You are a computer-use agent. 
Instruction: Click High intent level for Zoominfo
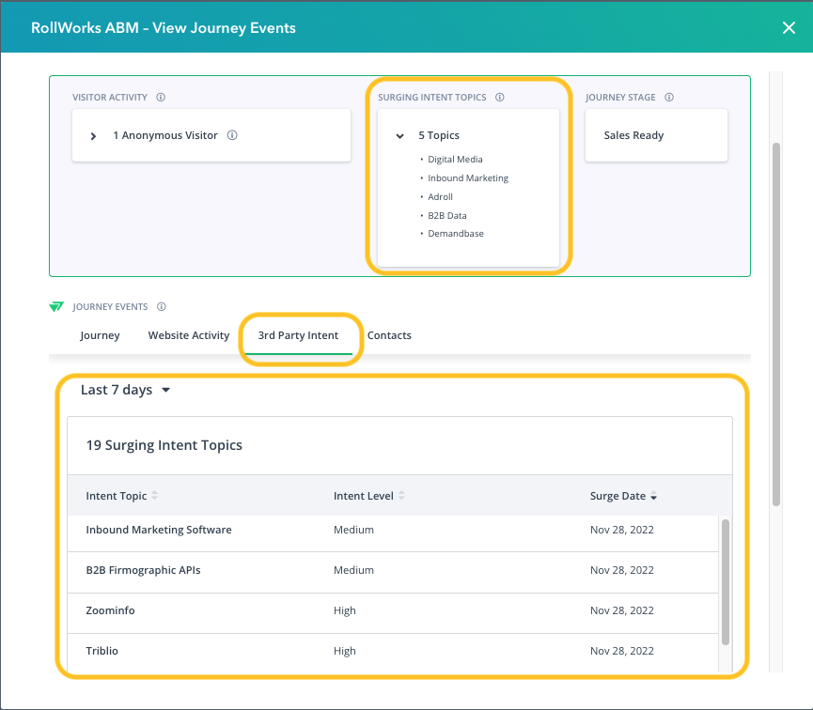345,610
